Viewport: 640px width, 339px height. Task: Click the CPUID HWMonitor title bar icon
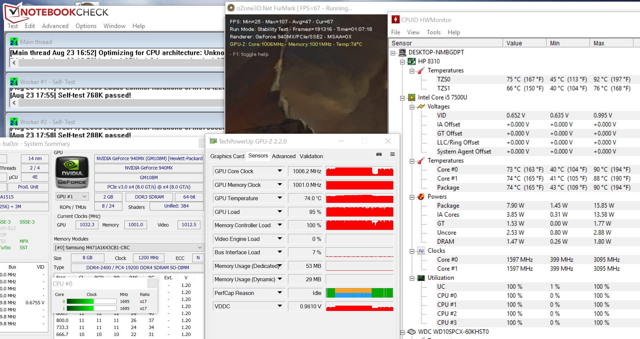pos(395,20)
